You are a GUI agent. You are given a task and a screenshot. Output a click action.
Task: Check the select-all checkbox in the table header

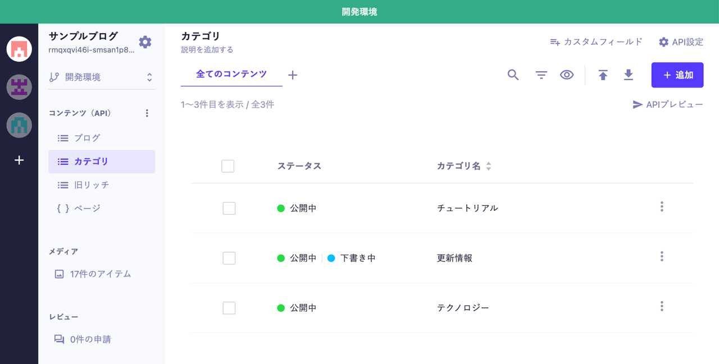click(x=228, y=165)
